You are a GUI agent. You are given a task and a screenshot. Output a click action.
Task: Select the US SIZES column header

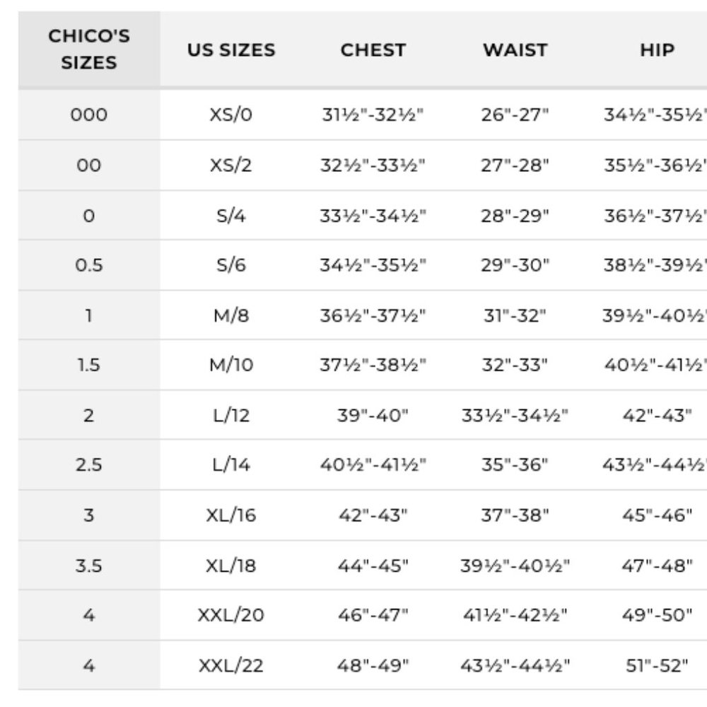tap(231, 49)
